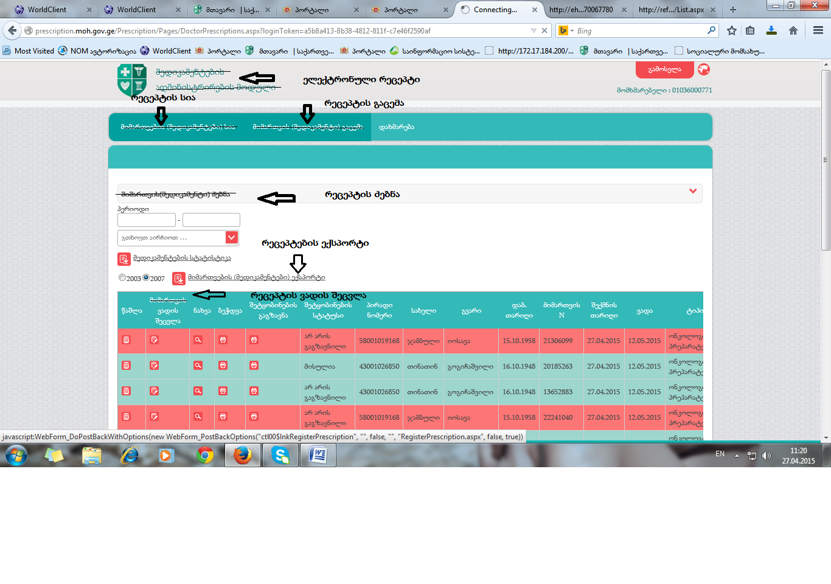Image resolution: width=831 pixels, height=584 pixels.
Task: Click round red icon beside logout button
Action: pos(703,69)
